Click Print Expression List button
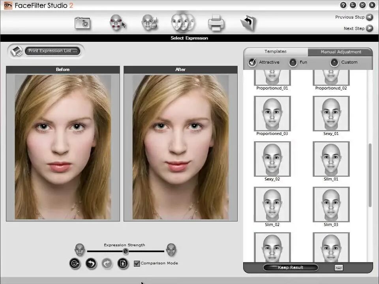Viewport: 379px width, 284px height. coord(53,51)
